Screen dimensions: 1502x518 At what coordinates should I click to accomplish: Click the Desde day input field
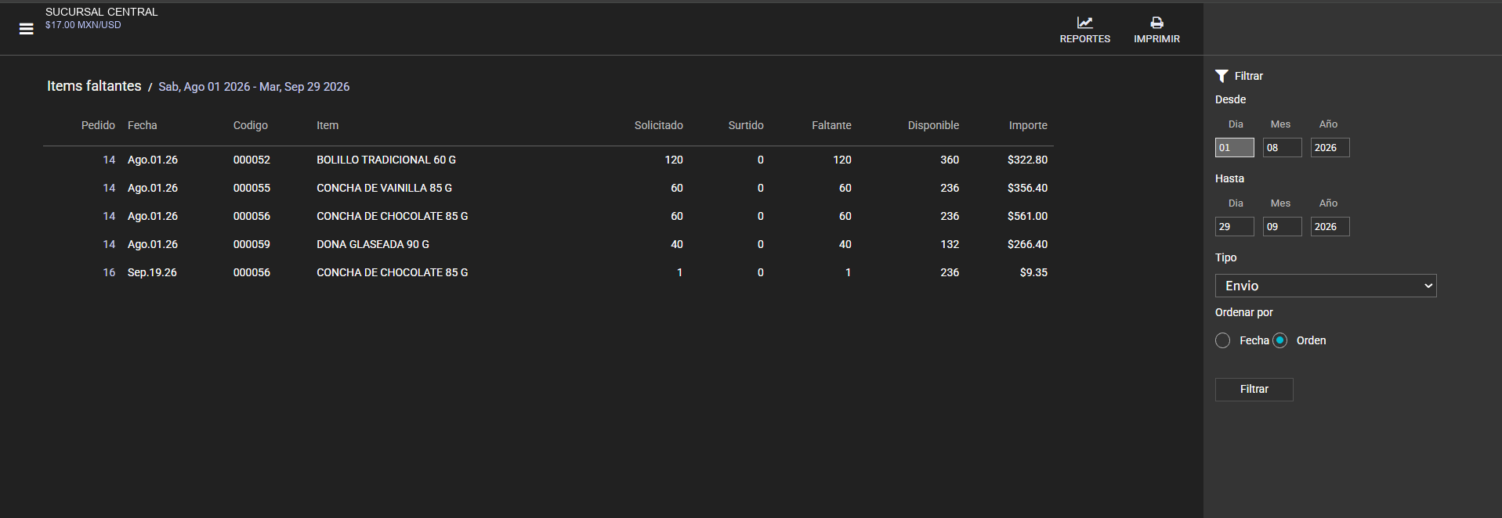[1235, 148]
